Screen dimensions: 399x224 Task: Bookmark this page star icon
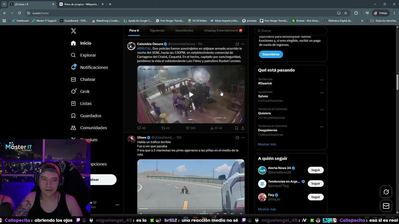[345, 13]
